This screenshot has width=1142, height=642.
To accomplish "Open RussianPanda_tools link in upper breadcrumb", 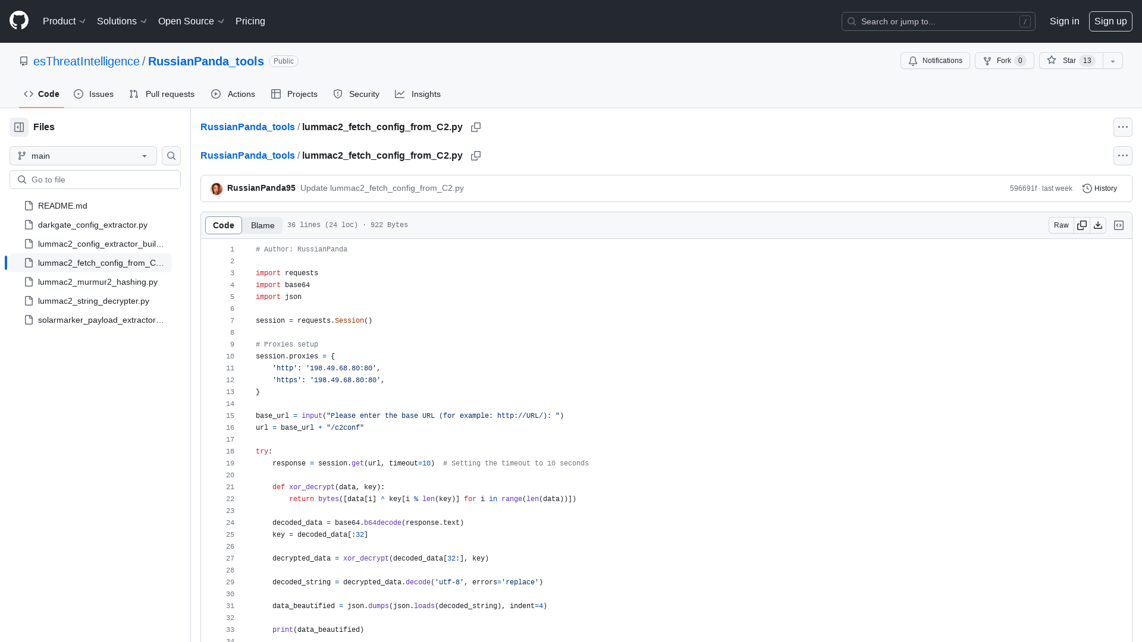I will (247, 127).
